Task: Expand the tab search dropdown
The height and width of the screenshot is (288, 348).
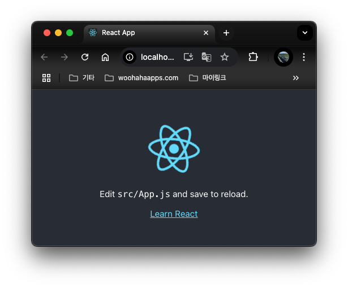Action: tap(305, 33)
